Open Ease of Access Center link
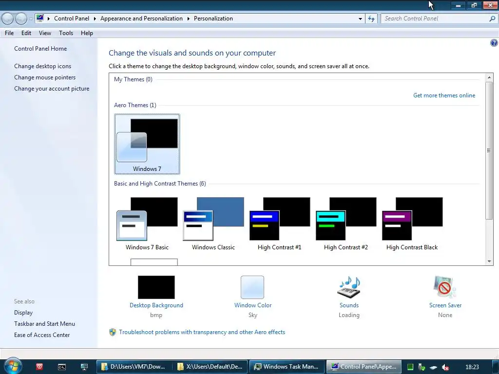 (42, 335)
